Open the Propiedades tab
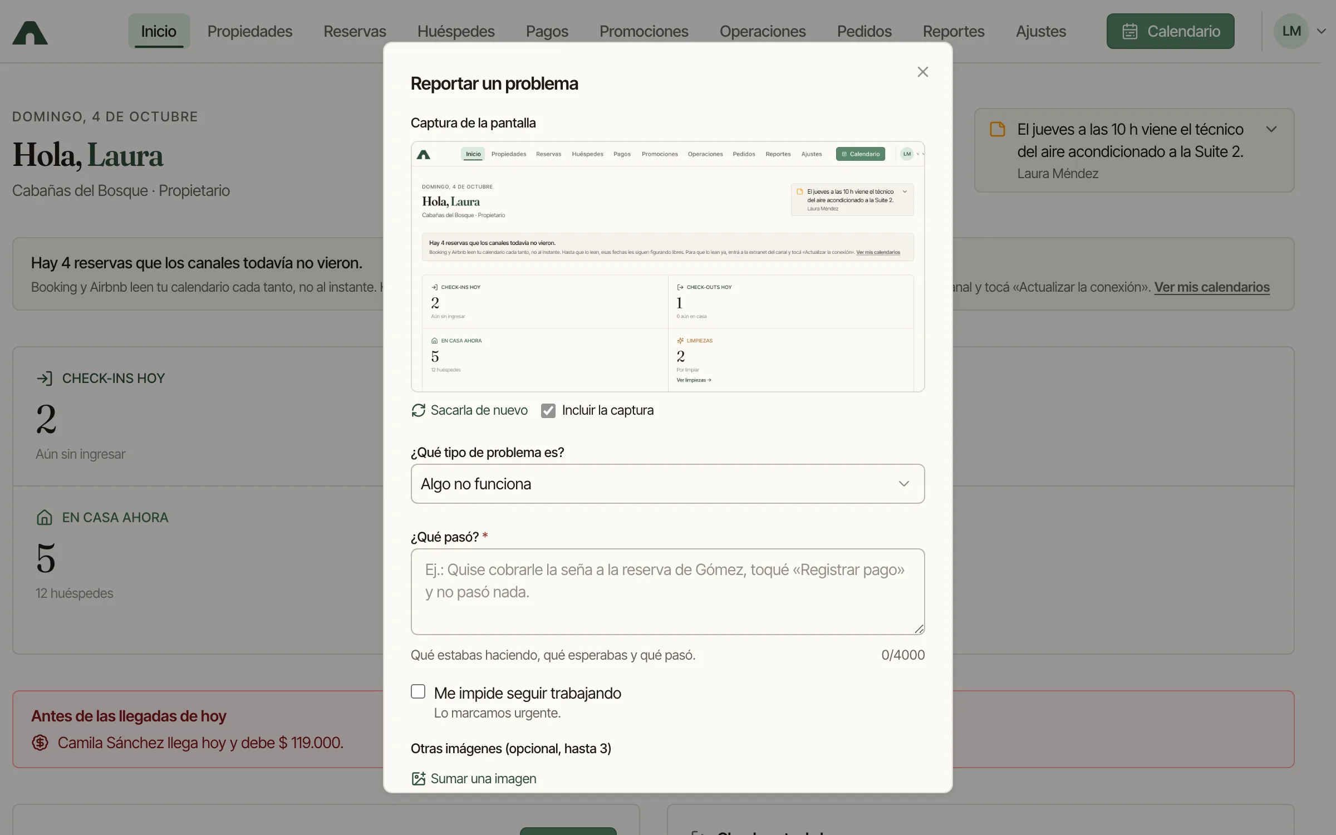Image resolution: width=1336 pixels, height=835 pixels. click(250, 31)
